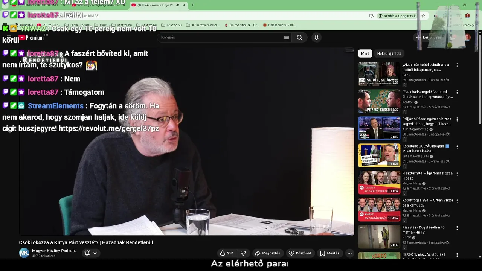Open options for the Kötöttfogás 394 video
482x271 pixels.
(x=457, y=201)
